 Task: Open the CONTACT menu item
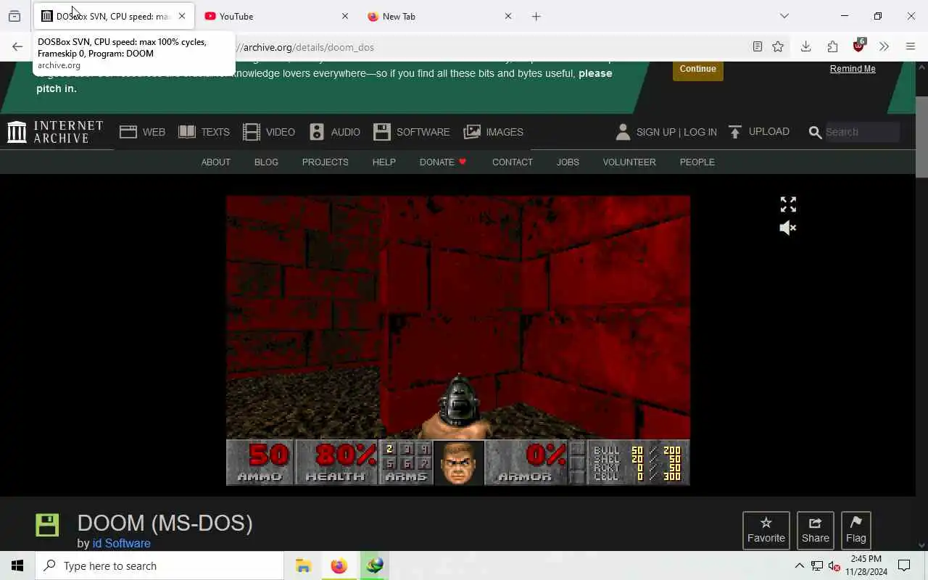coord(513,162)
